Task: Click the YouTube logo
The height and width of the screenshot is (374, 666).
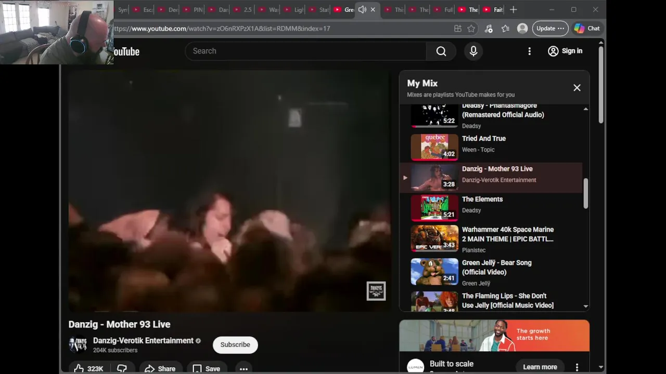Action: [126, 51]
